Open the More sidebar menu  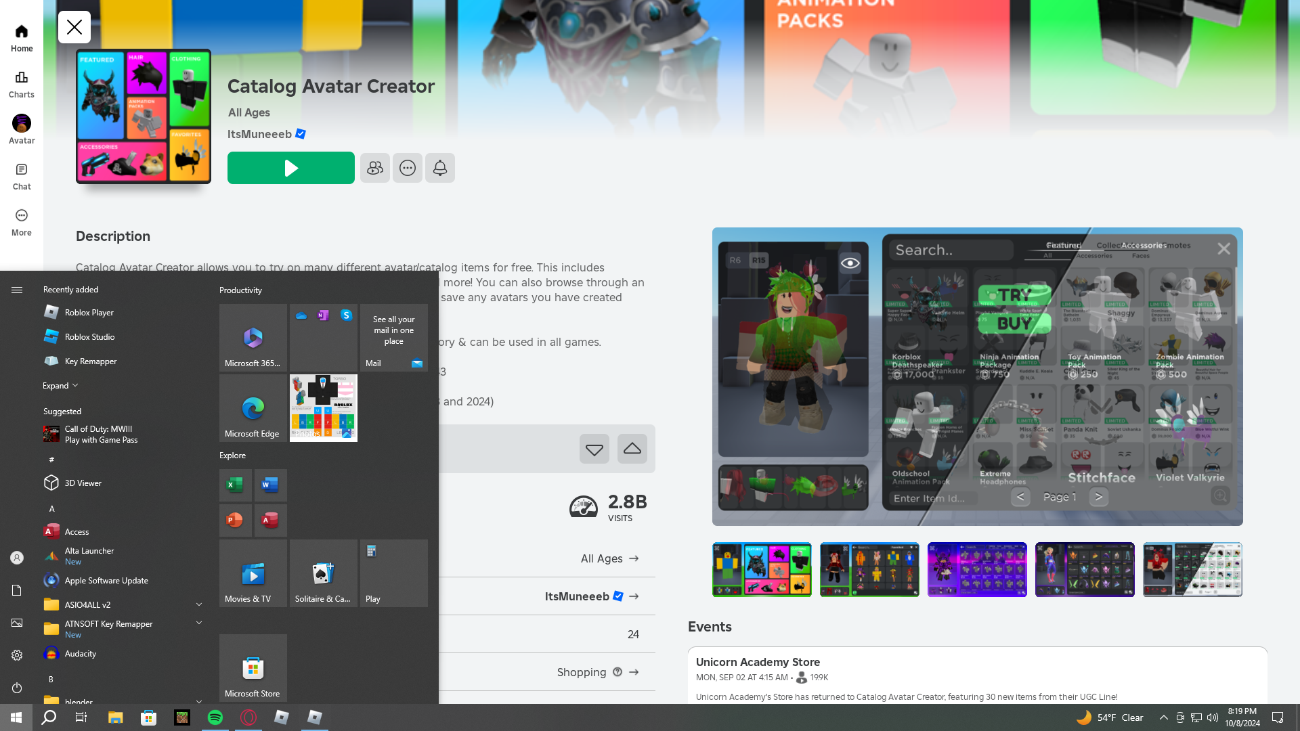click(x=22, y=222)
